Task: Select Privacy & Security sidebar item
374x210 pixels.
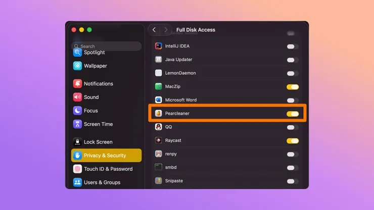Action: (x=106, y=155)
